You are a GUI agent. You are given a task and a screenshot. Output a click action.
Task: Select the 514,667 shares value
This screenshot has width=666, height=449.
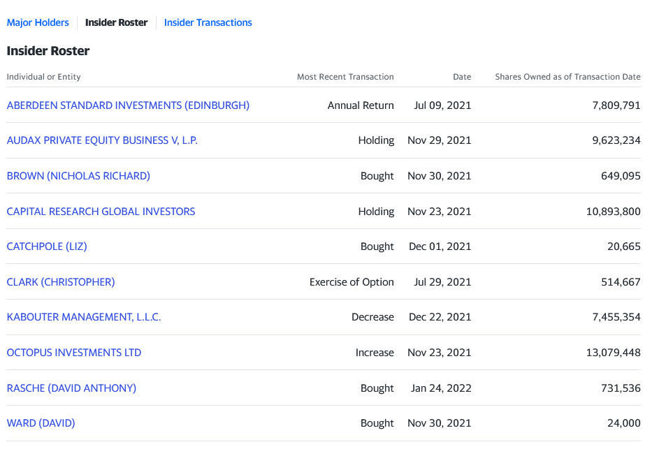pos(621,282)
